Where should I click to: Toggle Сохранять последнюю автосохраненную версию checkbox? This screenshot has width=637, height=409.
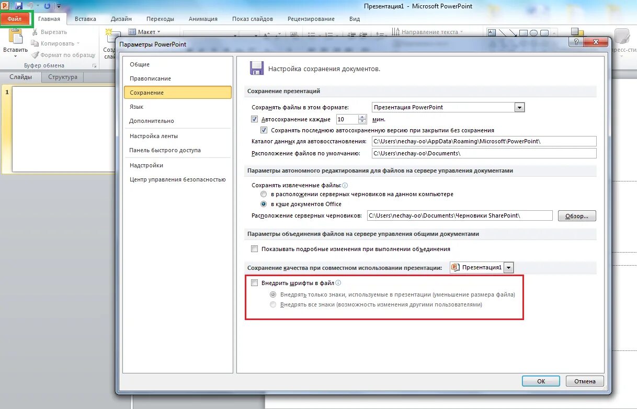pyautogui.click(x=264, y=130)
